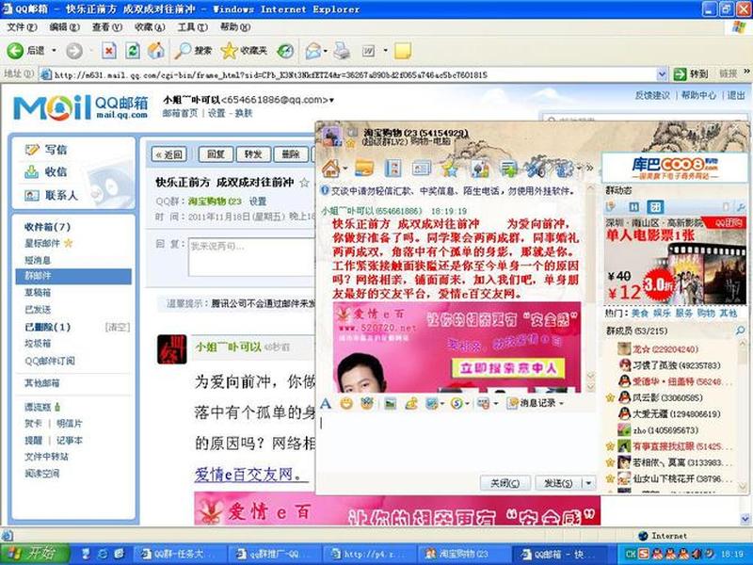
Task: Expand the Back button history dropdown arrow
Action: [x=54, y=50]
